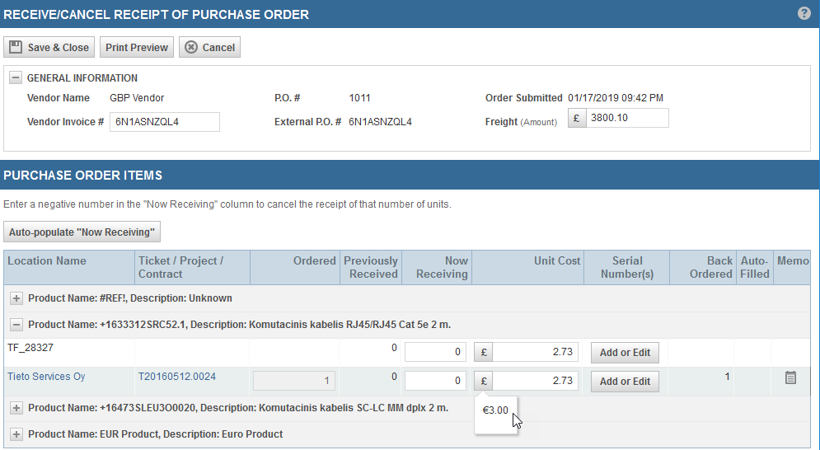Click Add or Edit for TF_28327 row
The height and width of the screenshot is (450, 820).
(x=625, y=353)
